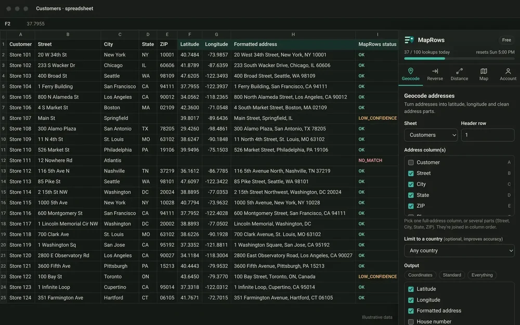Select the state cell ON
This screenshot has height=325, width=520.
point(148,277)
